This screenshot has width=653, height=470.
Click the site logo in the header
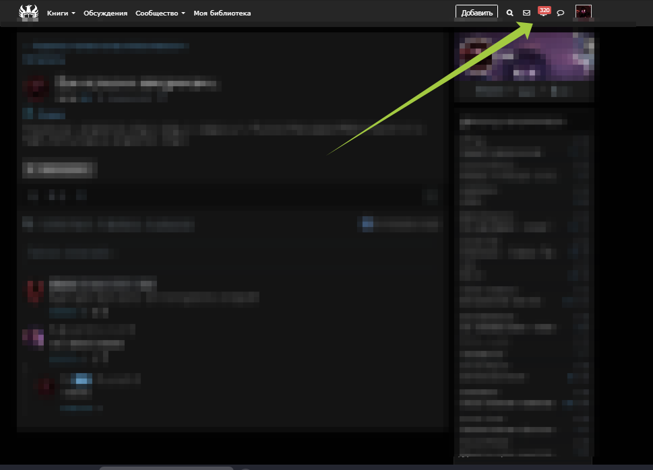tap(28, 13)
